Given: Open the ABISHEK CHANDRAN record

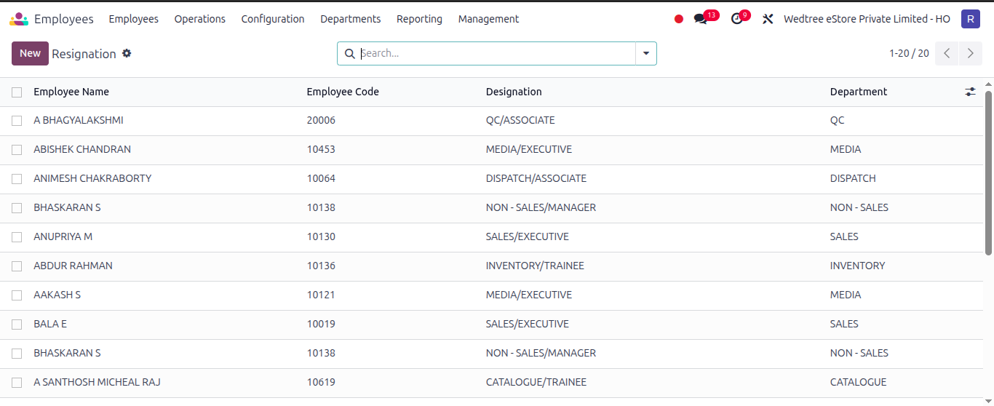Looking at the screenshot, I should click(82, 149).
